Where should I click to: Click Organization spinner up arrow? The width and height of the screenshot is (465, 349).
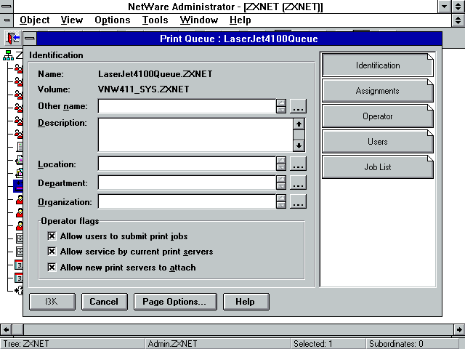coord(281,198)
